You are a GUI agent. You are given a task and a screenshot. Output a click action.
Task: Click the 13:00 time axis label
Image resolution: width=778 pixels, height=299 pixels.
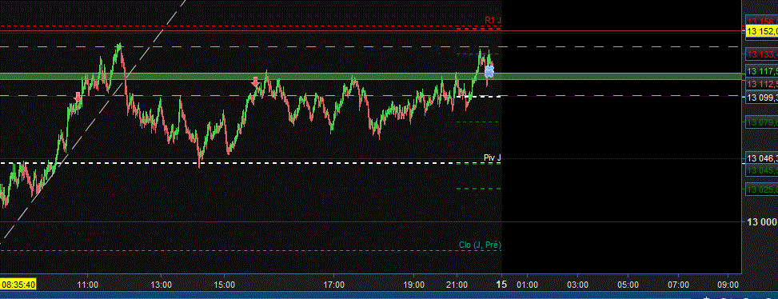[162, 285]
